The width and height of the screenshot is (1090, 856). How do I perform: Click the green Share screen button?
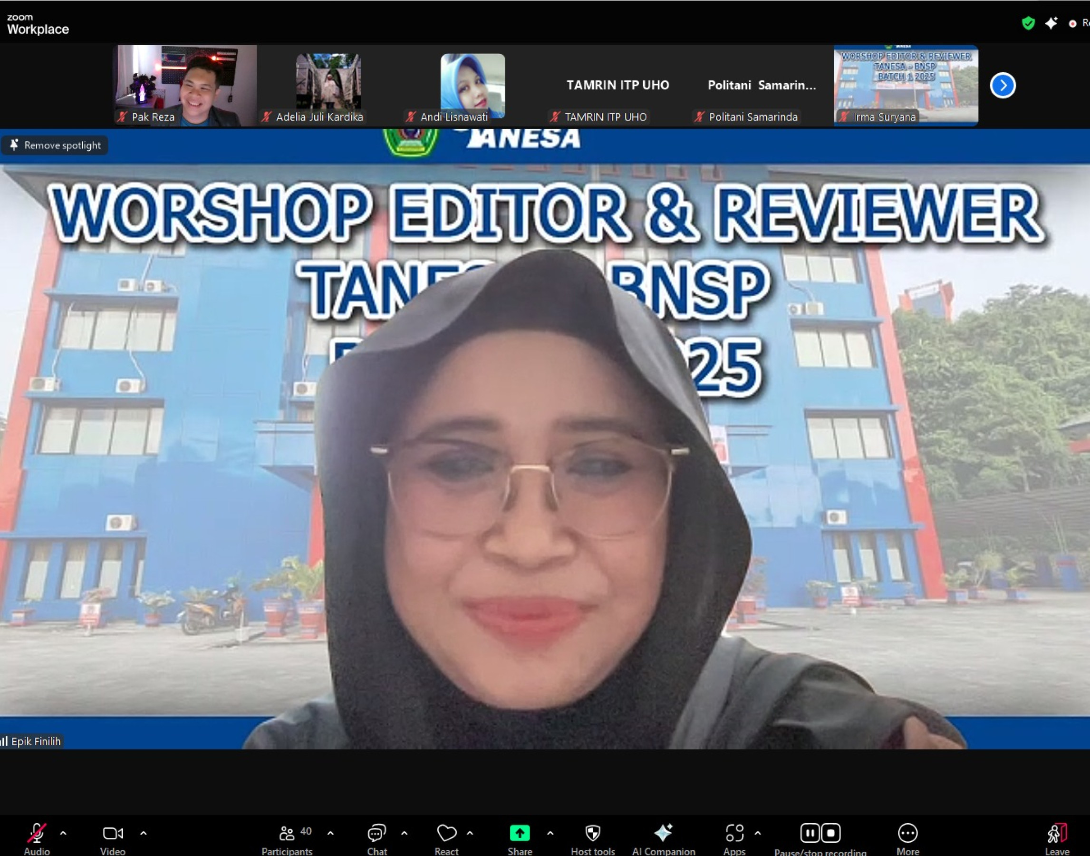click(520, 833)
